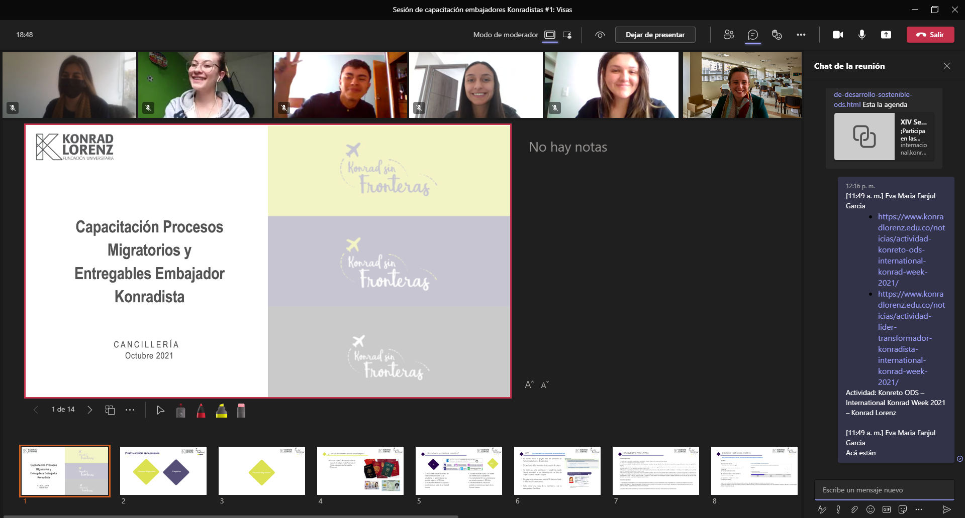965x518 pixels.
Task: Open the participants panel icon
Action: 728,35
